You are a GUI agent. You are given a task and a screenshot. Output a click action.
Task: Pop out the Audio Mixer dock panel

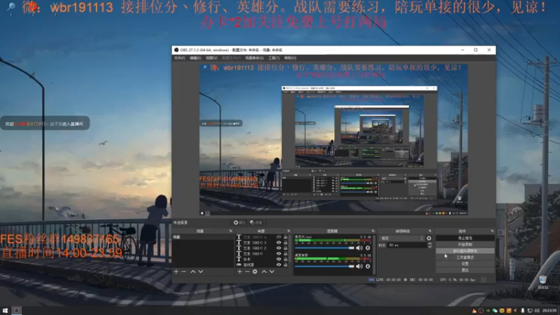point(373,231)
